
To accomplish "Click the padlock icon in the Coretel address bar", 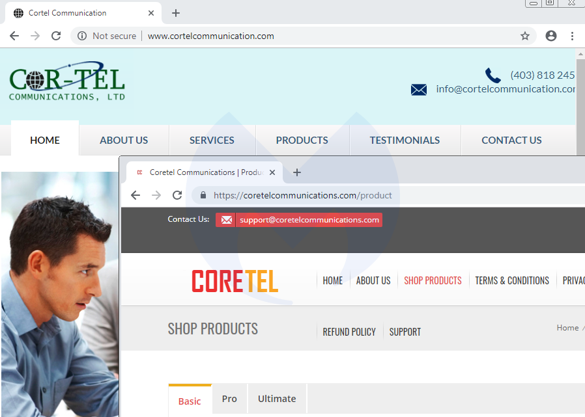I will point(203,195).
